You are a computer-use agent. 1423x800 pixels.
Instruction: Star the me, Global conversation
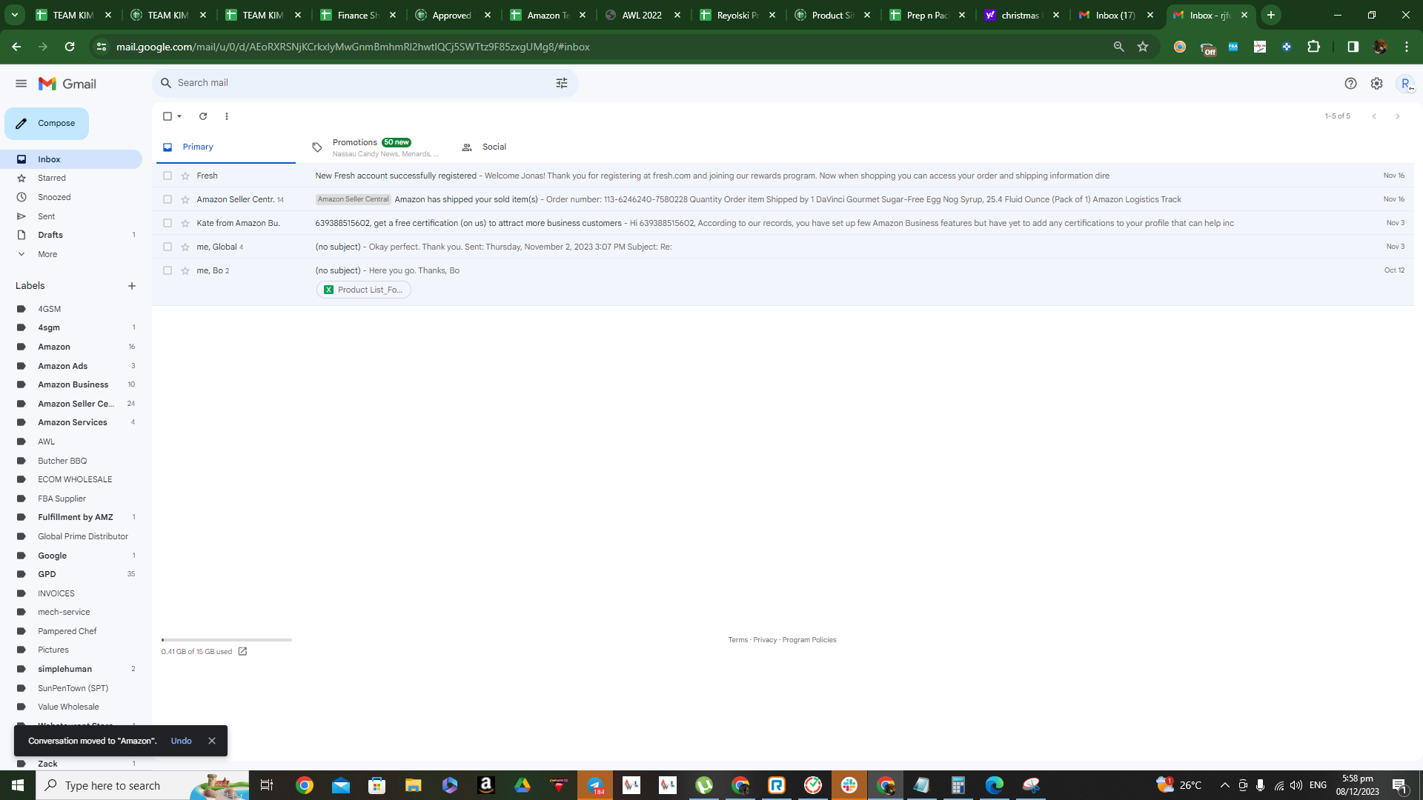(185, 247)
